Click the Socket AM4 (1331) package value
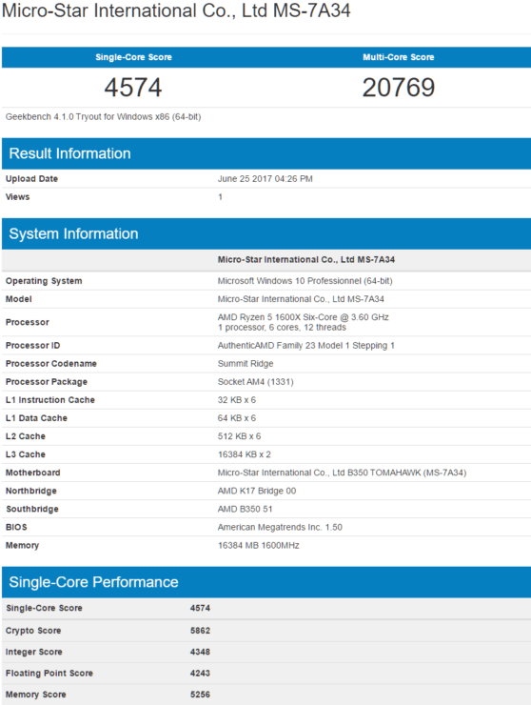 pos(256,382)
